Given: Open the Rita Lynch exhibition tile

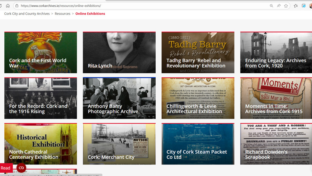Looking at the screenshot, I should (x=119, y=52).
